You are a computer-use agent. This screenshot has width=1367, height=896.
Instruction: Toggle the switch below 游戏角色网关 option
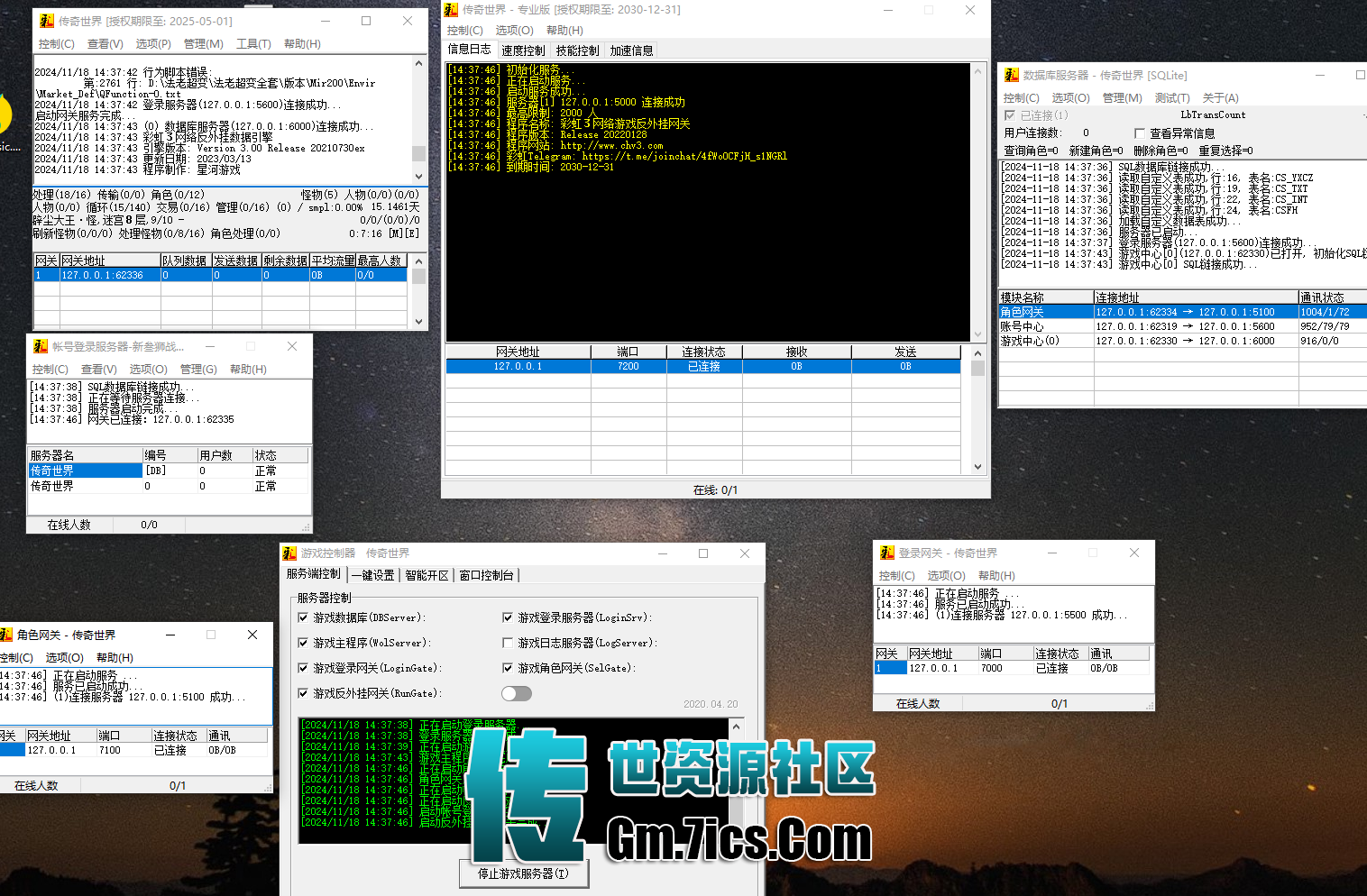517,693
